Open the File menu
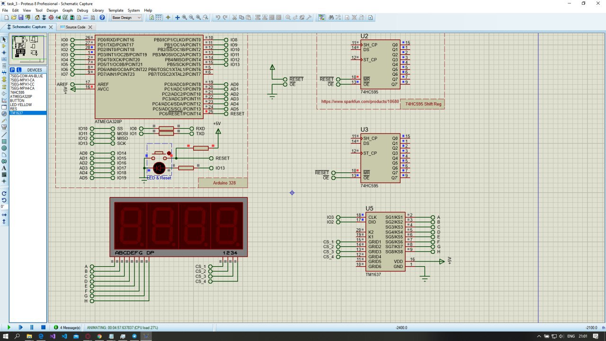The width and height of the screenshot is (606, 341). click(5, 10)
